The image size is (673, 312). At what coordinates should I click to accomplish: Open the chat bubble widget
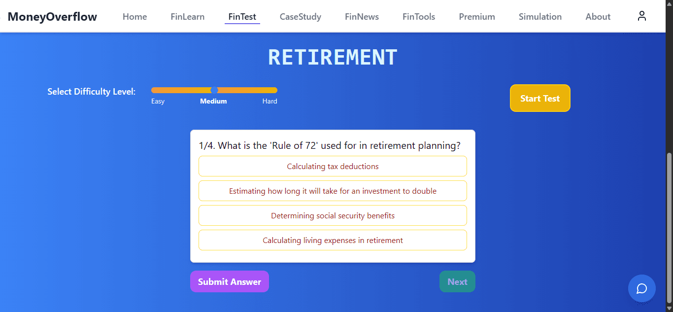tap(641, 288)
